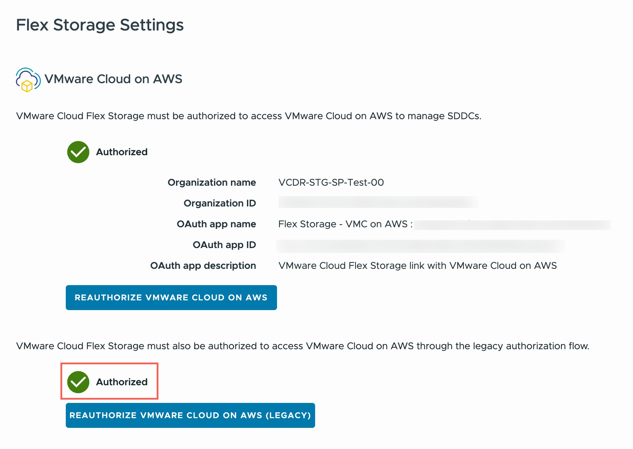Click the legacy flow green checkmark icon

point(78,382)
